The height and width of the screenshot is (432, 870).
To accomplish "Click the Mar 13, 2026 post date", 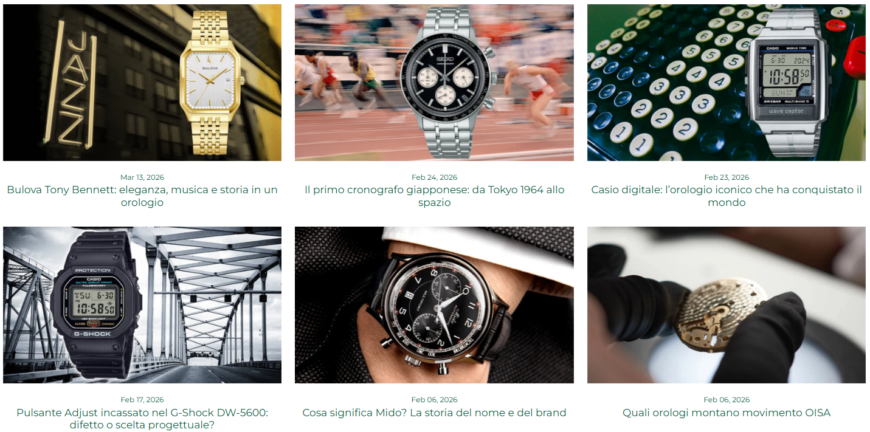I will tap(142, 177).
